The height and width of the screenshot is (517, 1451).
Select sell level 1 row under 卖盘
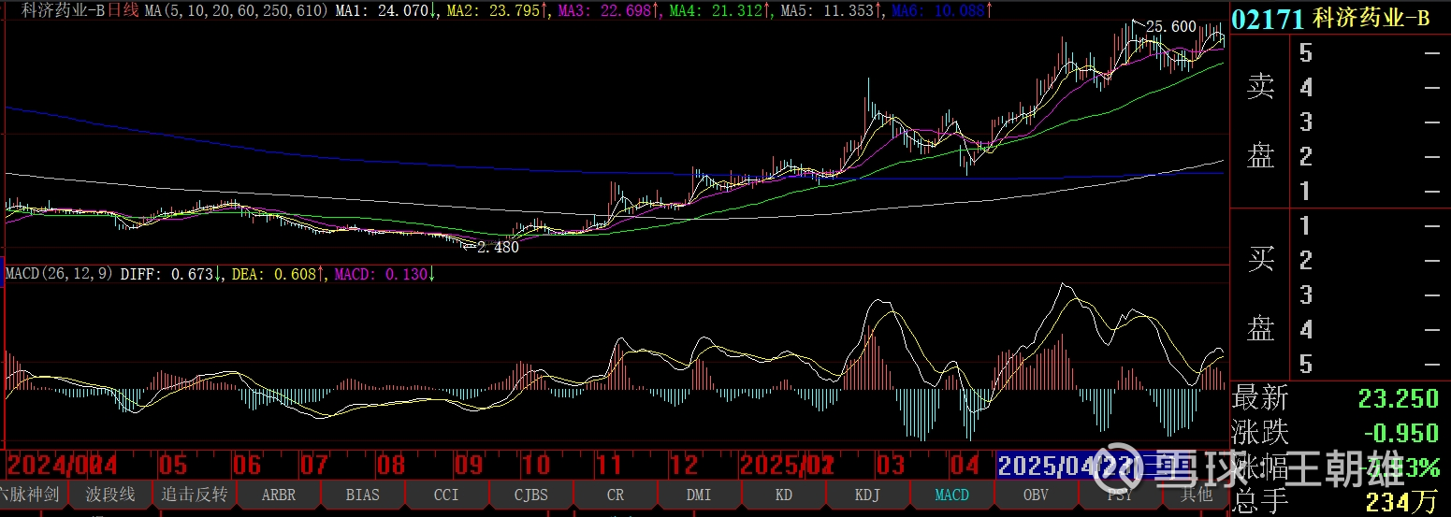pos(1369,192)
